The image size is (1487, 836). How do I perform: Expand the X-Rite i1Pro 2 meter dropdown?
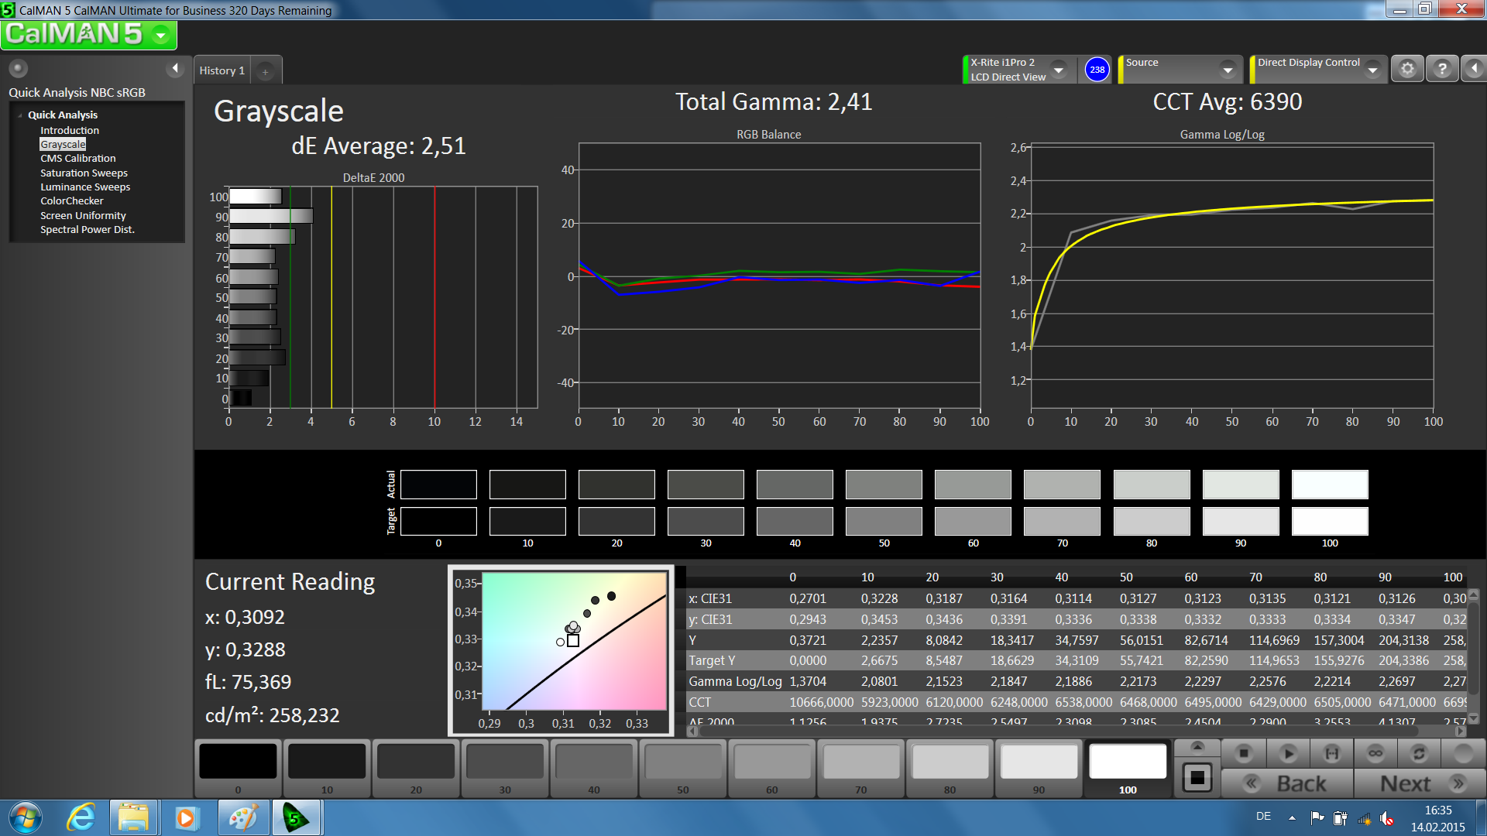1059,70
